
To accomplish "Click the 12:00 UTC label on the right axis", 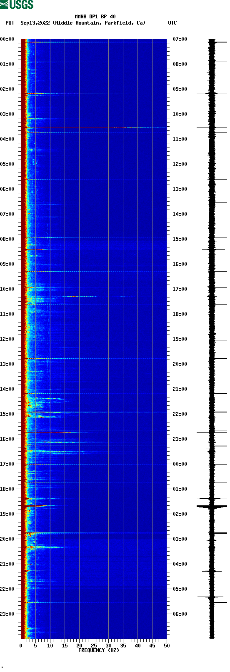I will pyautogui.click(x=180, y=164).
